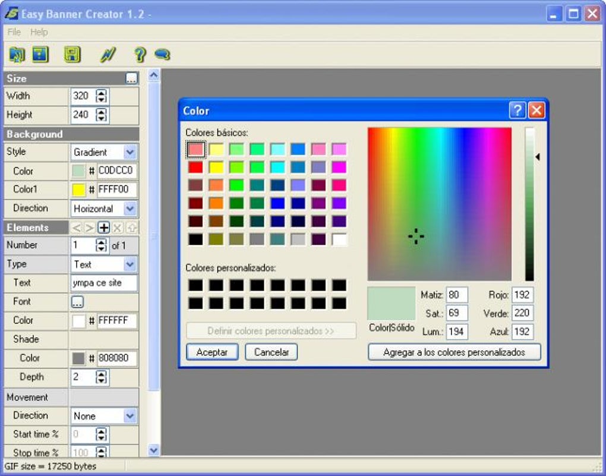Screen dimensions: 606x476
Task: Select the pink basic color in first row
Action: (319, 149)
